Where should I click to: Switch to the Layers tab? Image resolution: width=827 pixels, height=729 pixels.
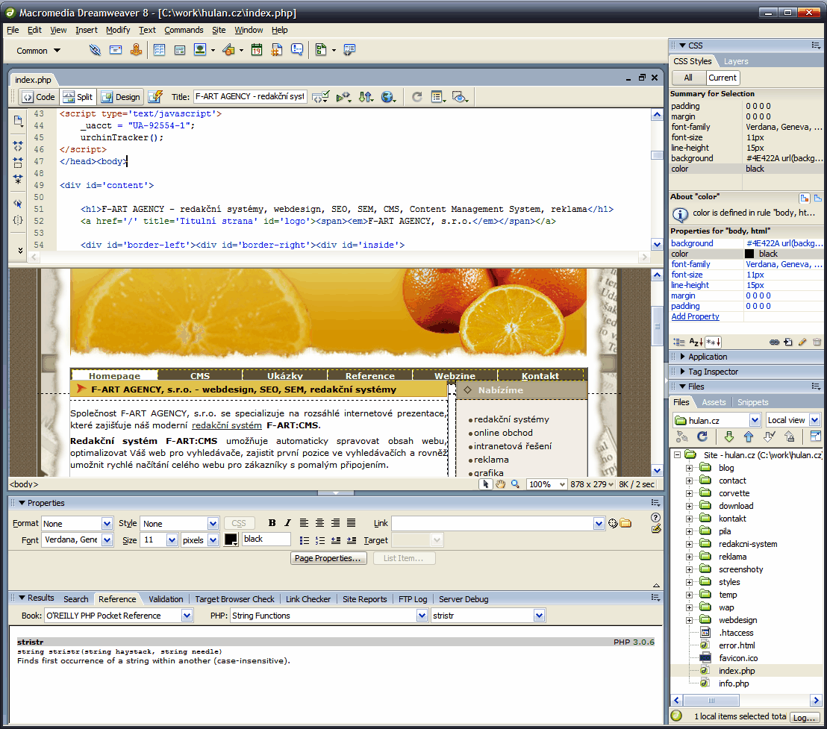point(736,61)
